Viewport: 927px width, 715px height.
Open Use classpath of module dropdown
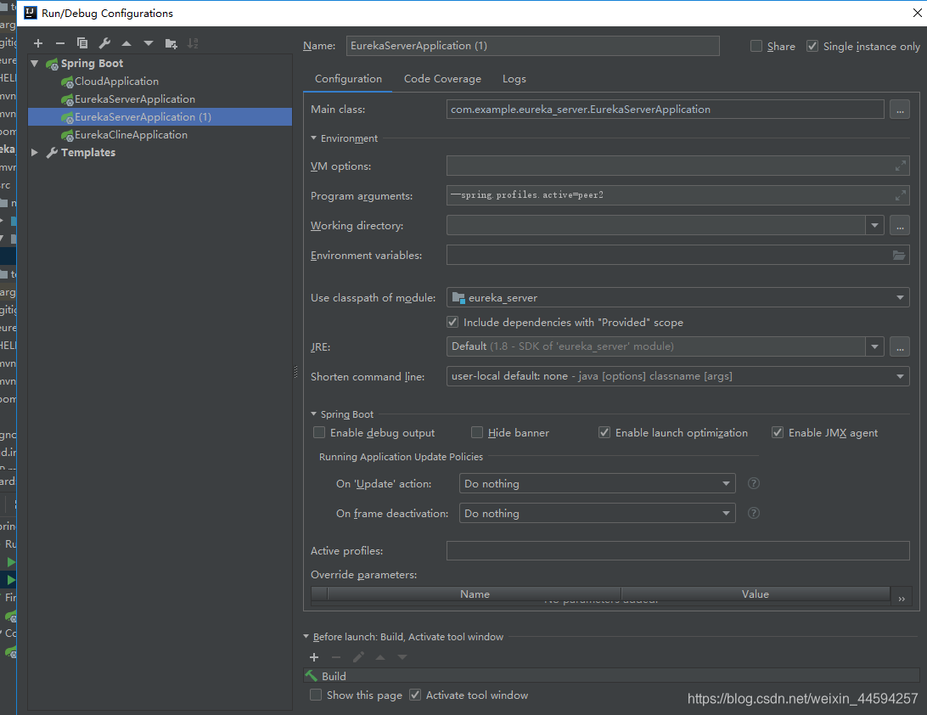coord(900,298)
